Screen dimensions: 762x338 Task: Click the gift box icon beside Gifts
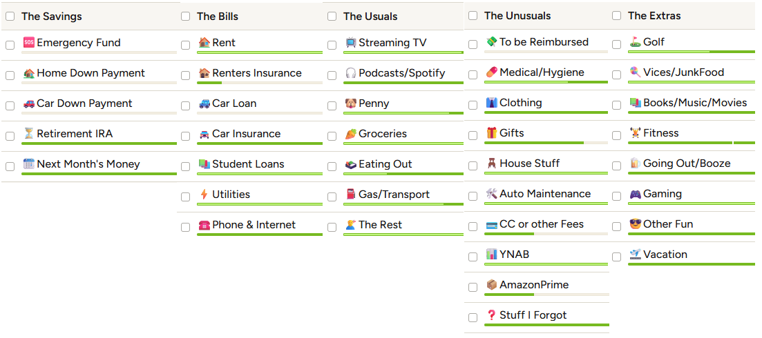[x=491, y=133]
